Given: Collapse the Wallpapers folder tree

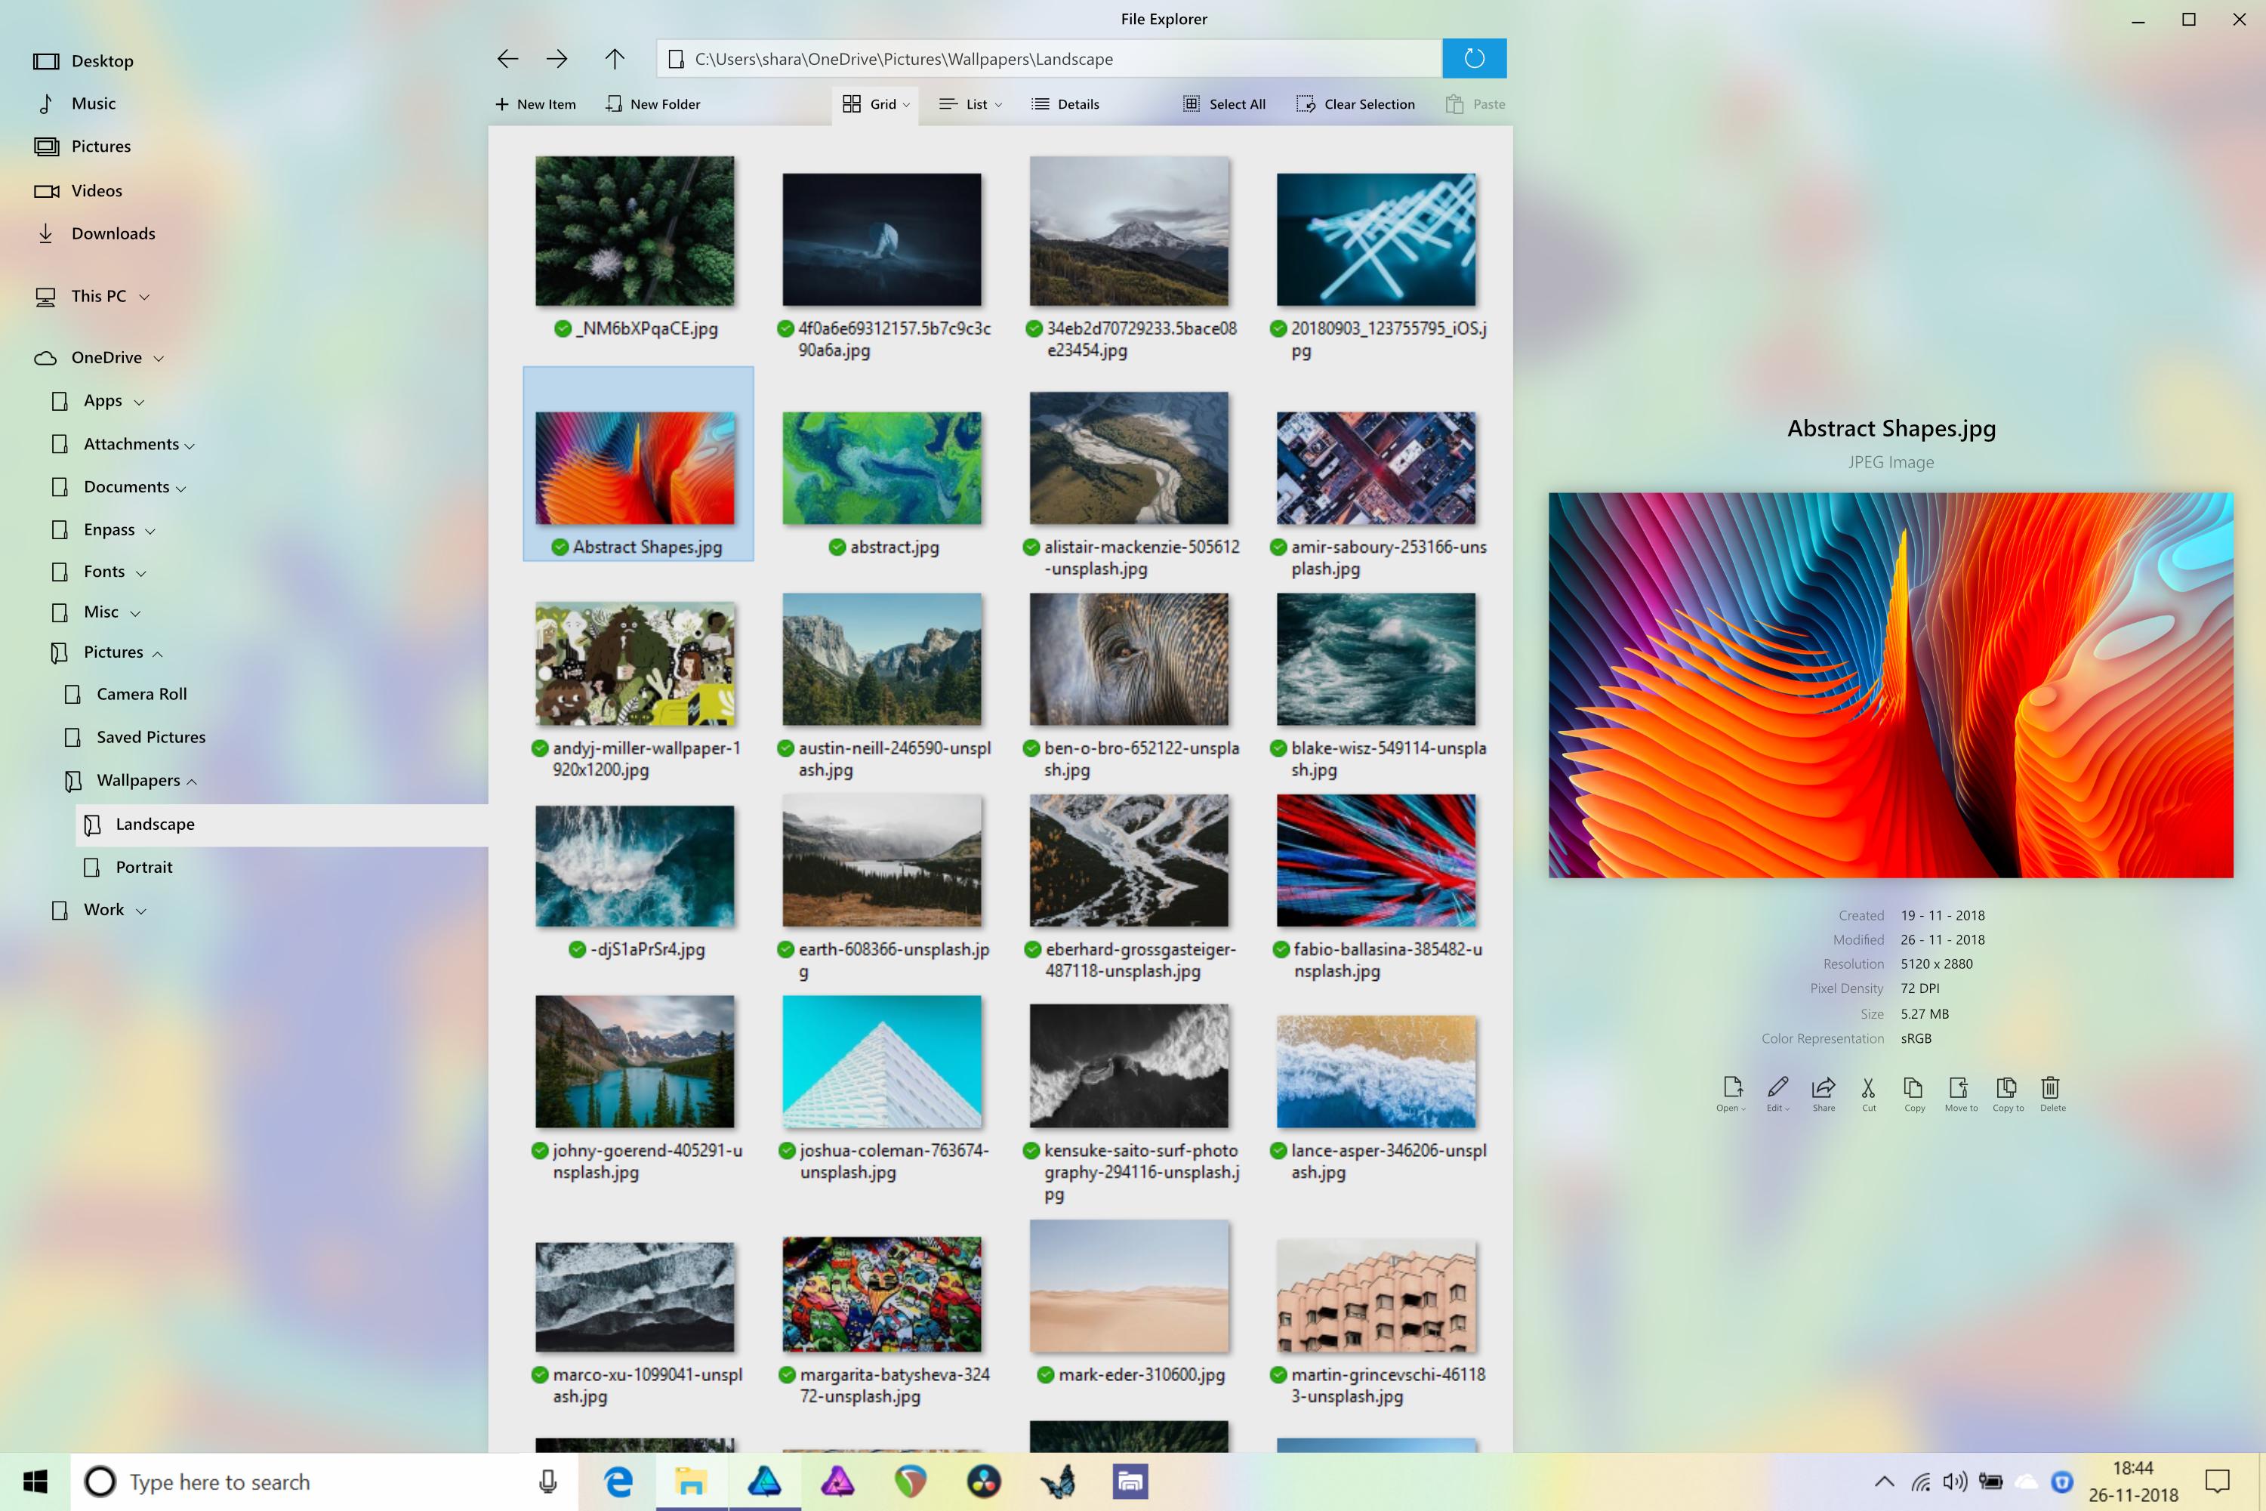Looking at the screenshot, I should 192,782.
